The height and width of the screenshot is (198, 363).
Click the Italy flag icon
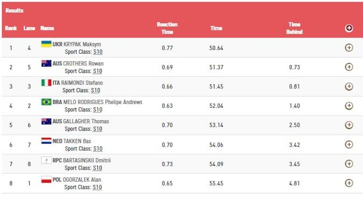[46, 83]
